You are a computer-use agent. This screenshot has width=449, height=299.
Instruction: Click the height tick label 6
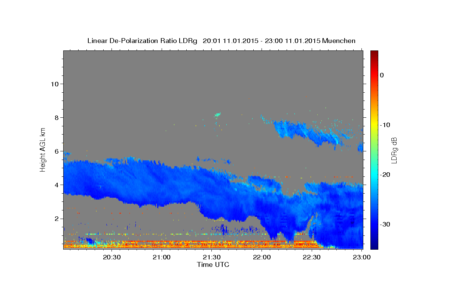click(x=57, y=151)
